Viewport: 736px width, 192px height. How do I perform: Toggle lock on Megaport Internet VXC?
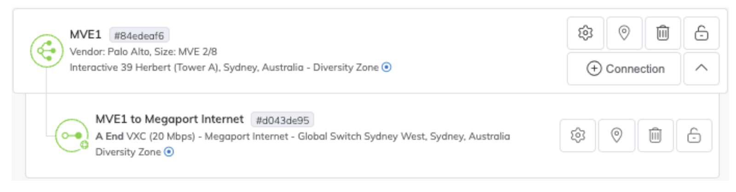(694, 136)
